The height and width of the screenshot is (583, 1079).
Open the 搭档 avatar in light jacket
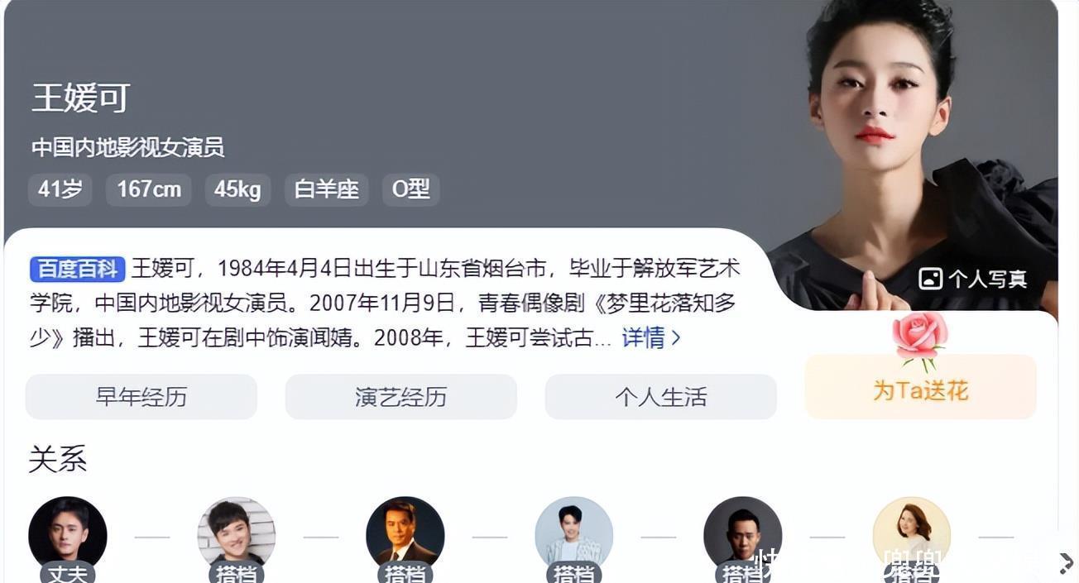click(x=574, y=536)
